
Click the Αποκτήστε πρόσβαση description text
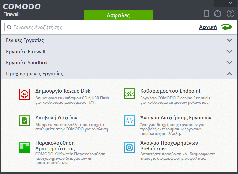tap(178, 156)
